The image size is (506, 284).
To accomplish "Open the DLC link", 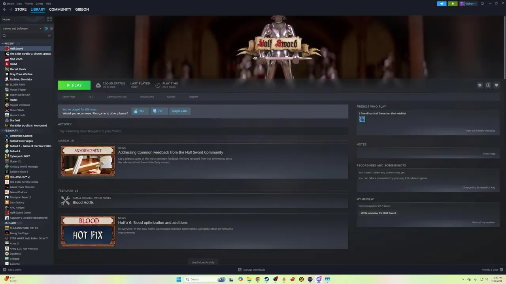I will pyautogui.click(x=91, y=97).
